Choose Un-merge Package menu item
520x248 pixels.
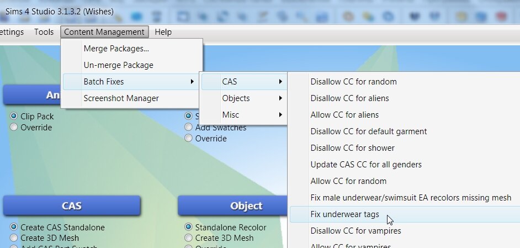(132, 65)
